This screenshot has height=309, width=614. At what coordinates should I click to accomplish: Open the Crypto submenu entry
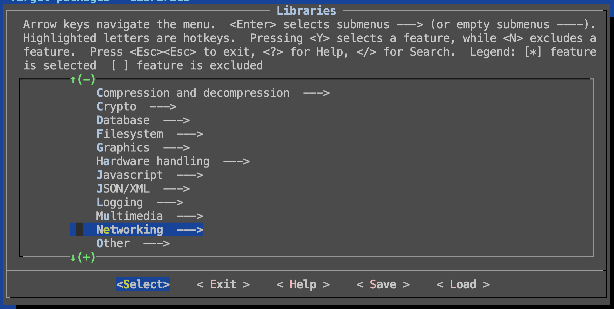[x=116, y=106]
